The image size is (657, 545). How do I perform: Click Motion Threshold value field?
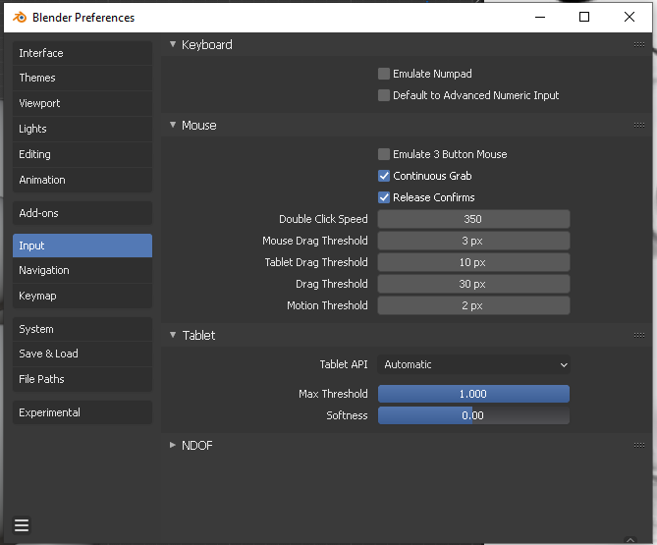473,305
